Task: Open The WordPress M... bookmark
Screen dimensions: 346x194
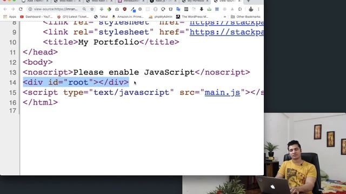Action: click(192, 17)
